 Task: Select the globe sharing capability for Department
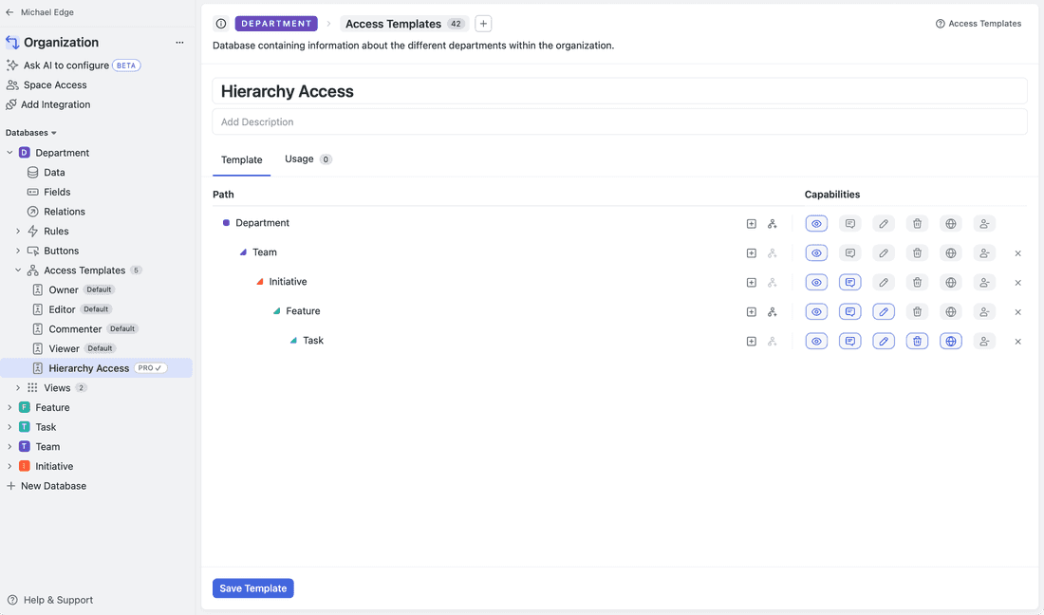pos(950,223)
